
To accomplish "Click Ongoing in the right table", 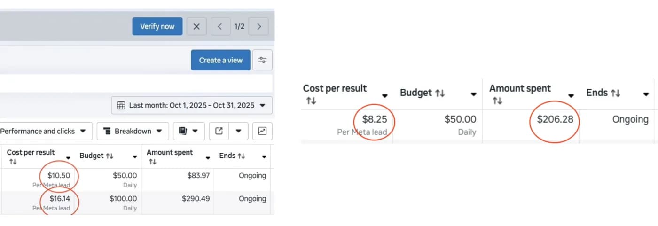I will pos(630,119).
